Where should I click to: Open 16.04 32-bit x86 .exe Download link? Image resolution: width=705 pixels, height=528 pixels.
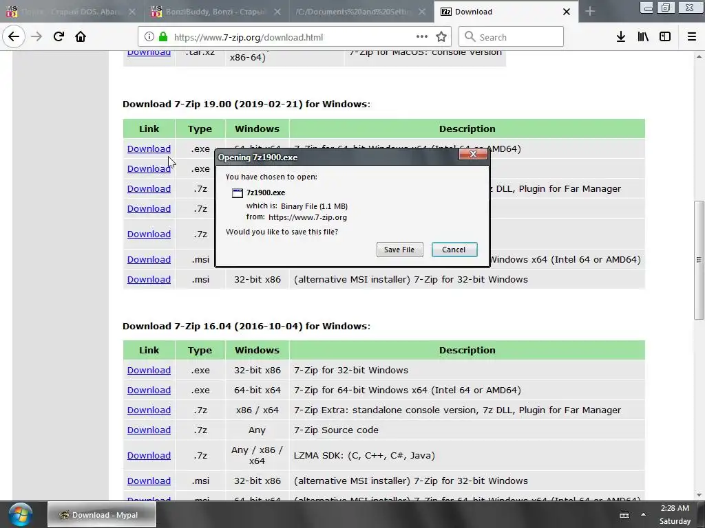pyautogui.click(x=149, y=370)
